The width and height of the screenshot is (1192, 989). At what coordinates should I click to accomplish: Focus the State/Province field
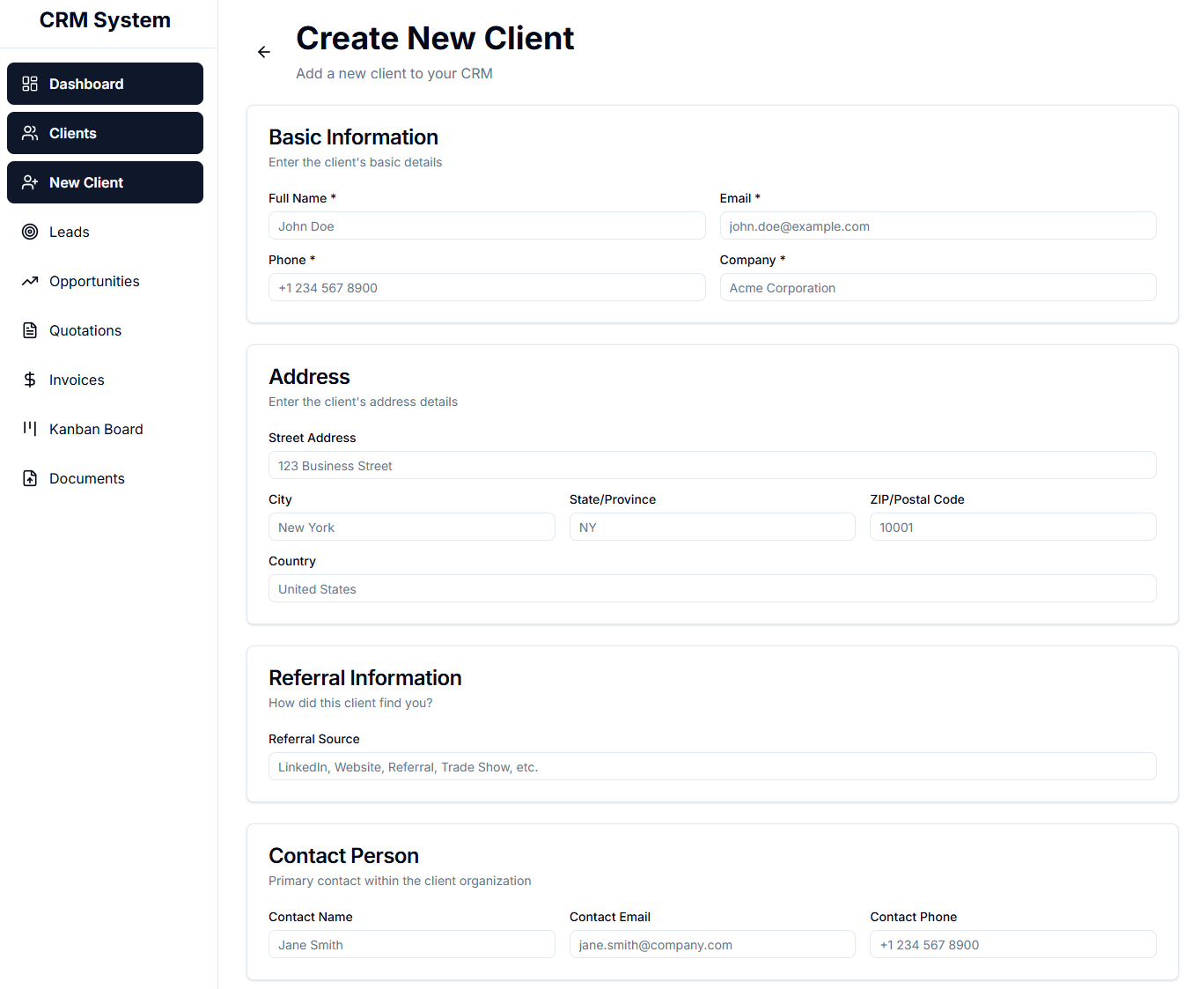[712, 527]
